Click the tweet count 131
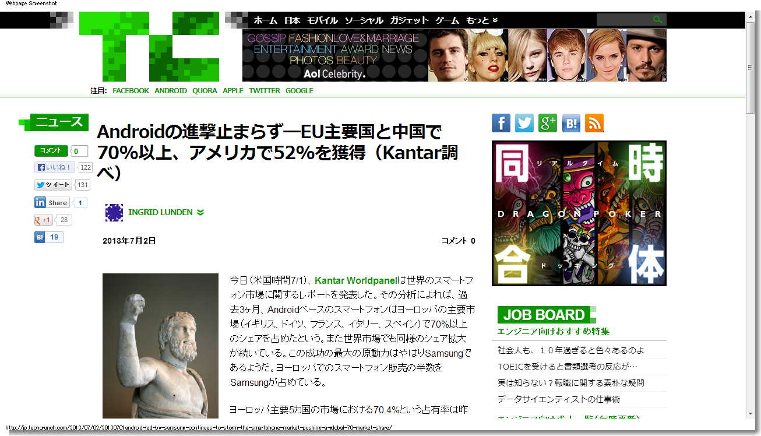This screenshot has width=761, height=436. (83, 185)
